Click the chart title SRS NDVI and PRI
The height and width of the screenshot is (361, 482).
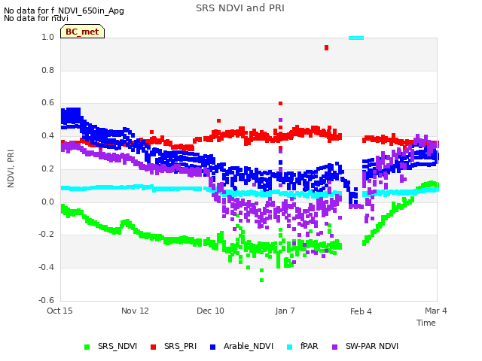(x=240, y=8)
